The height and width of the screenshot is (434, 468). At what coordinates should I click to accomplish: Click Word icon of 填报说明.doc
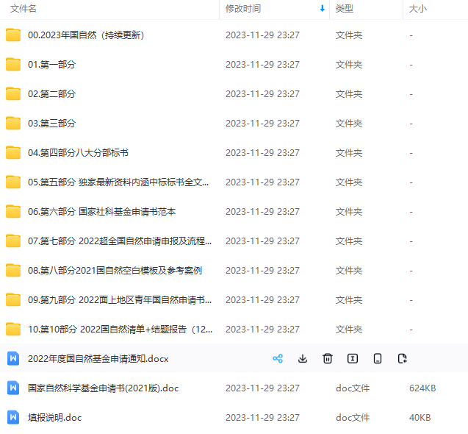point(13,417)
